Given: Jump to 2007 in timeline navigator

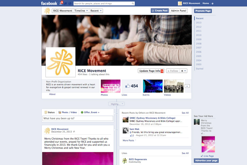Looking at the screenshot, I should coord(199,47).
